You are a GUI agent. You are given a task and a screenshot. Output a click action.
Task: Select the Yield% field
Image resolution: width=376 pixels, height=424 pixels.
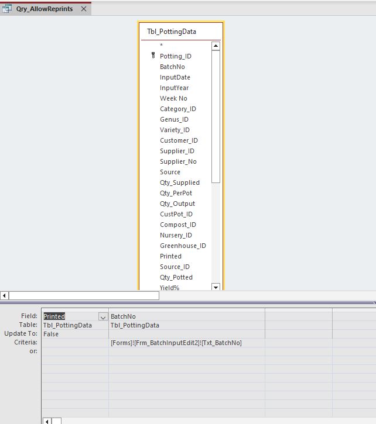pos(170,288)
